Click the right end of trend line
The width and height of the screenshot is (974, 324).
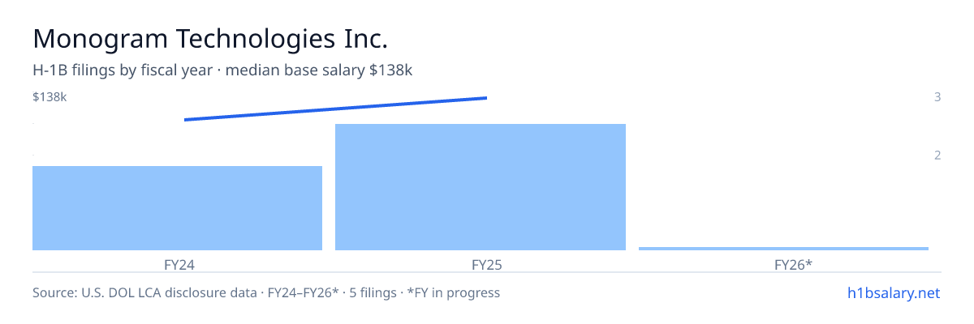click(485, 98)
